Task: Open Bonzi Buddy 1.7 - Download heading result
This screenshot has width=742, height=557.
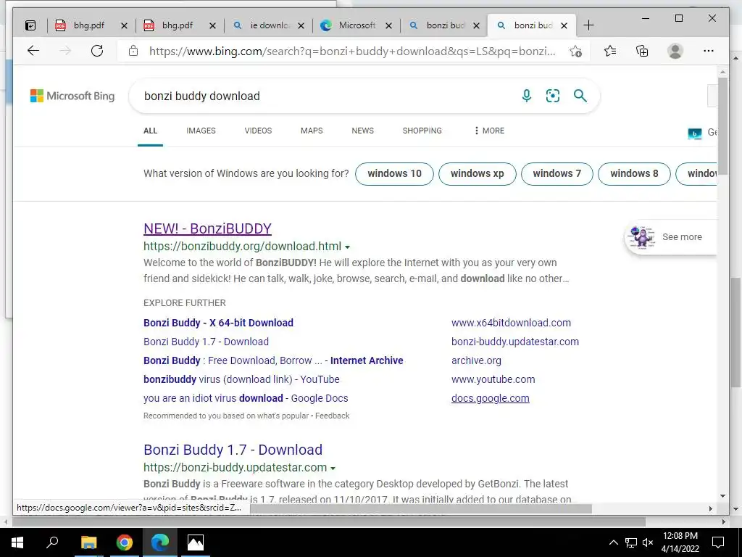Action: (x=233, y=450)
